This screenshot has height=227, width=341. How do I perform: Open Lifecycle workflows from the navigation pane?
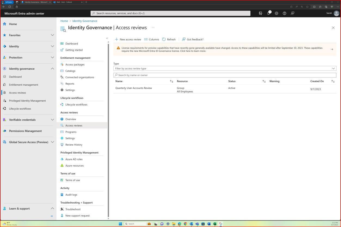point(76,104)
